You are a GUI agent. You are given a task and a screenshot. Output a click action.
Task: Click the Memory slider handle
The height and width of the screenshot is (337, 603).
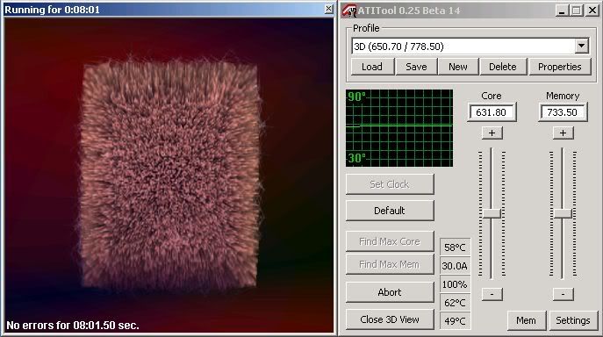(563, 213)
